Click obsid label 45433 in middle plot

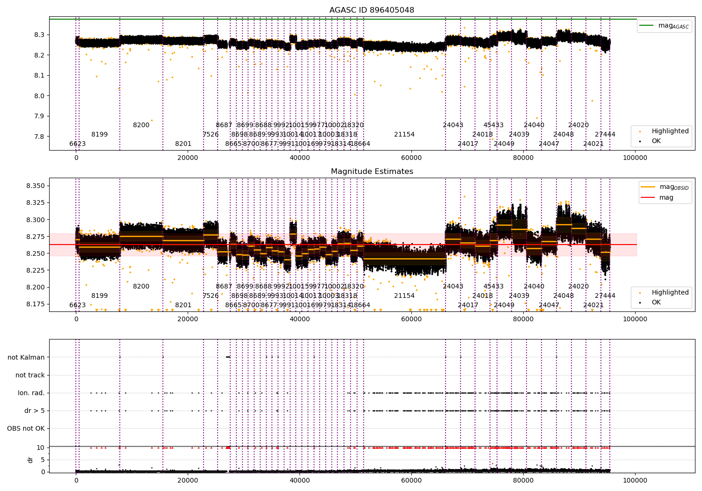point(494,286)
